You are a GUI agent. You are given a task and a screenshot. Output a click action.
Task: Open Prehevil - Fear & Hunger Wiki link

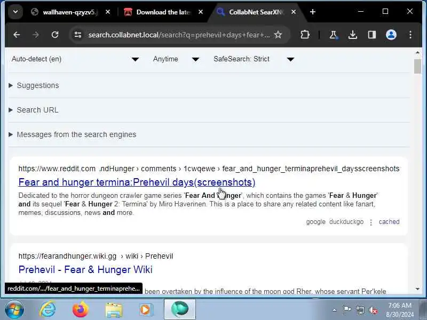[85, 270]
